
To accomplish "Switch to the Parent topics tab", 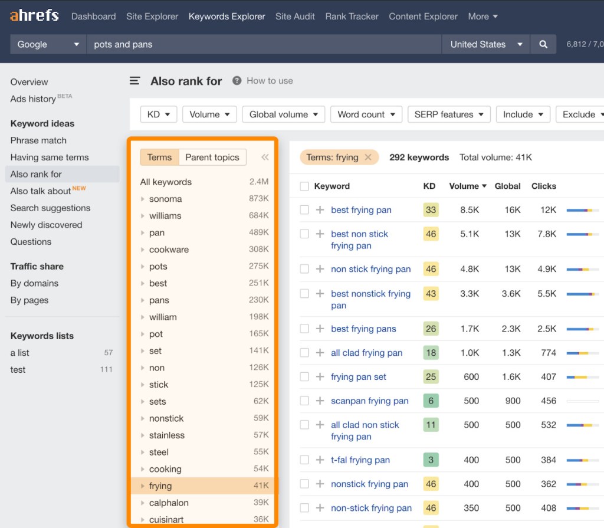I will 212,157.
